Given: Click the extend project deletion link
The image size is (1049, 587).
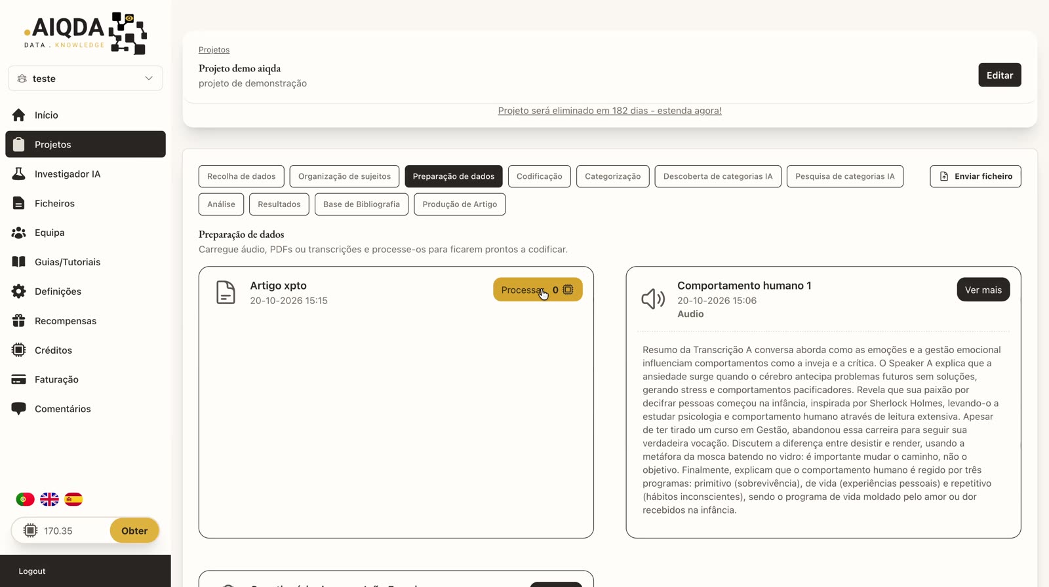Looking at the screenshot, I should pos(610,111).
